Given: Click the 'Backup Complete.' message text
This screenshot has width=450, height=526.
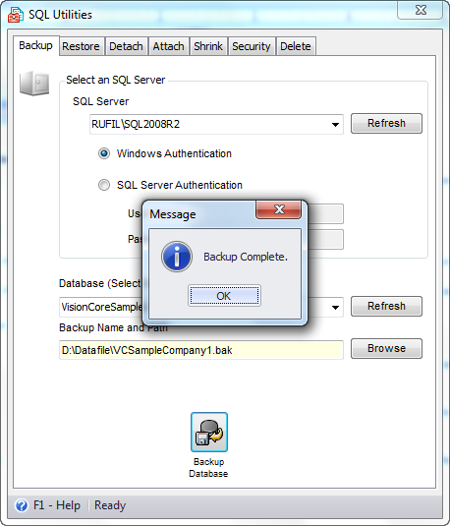Looking at the screenshot, I should [x=246, y=257].
